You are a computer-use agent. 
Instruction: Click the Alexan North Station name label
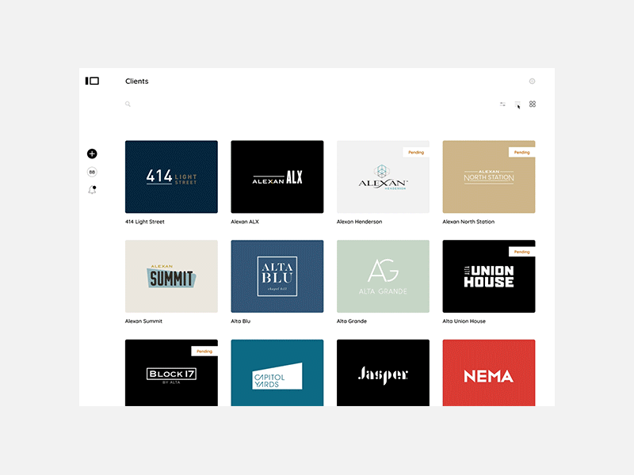(468, 222)
